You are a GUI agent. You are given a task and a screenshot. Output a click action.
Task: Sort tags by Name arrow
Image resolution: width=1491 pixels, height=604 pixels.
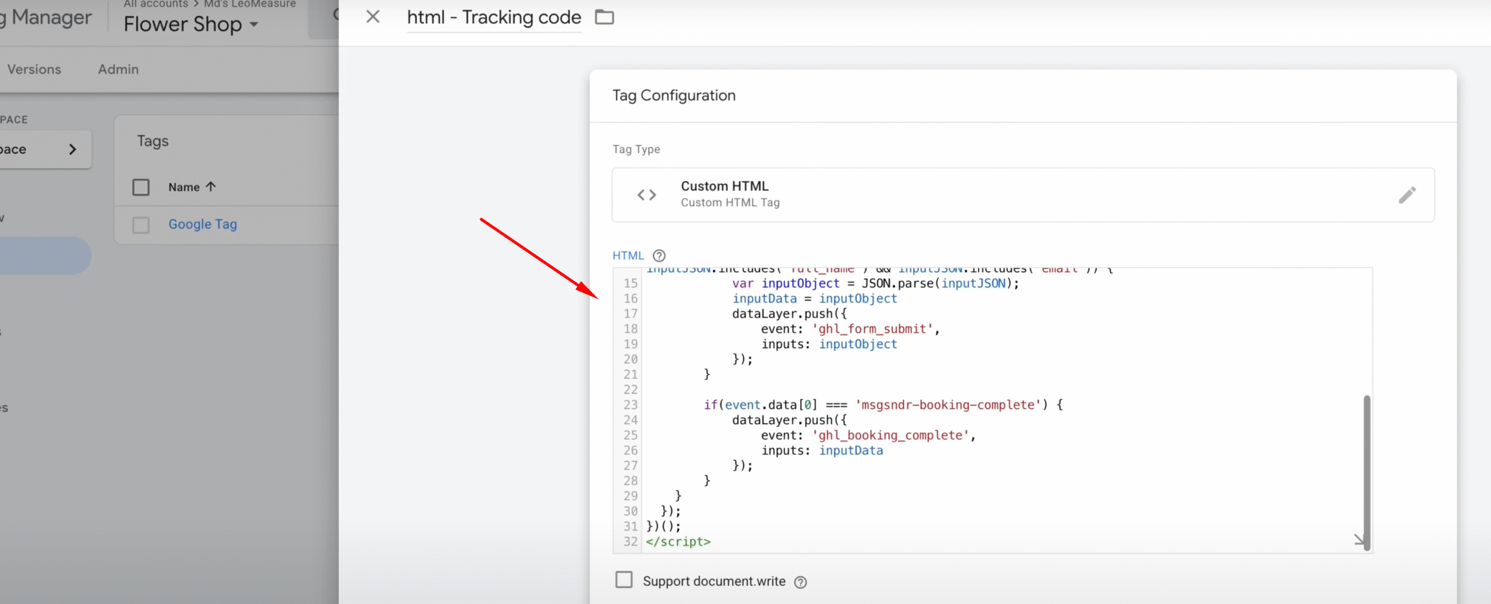pyautogui.click(x=211, y=187)
